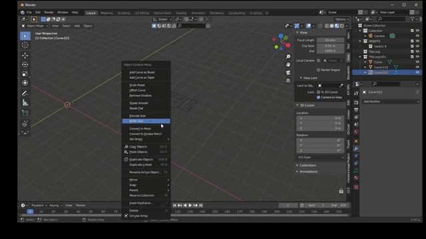The width and height of the screenshot is (426, 239).
Task: Open the Global transform orientation dropdown
Action: [x=162, y=19]
